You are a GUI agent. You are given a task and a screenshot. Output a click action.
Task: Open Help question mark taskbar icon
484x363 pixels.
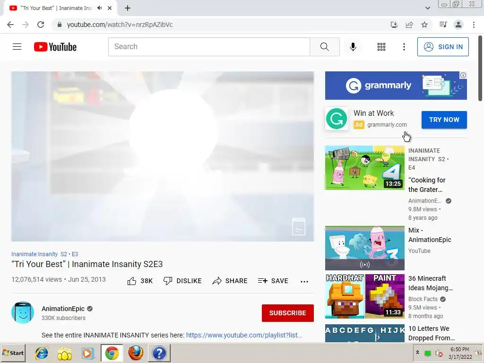coord(159,353)
